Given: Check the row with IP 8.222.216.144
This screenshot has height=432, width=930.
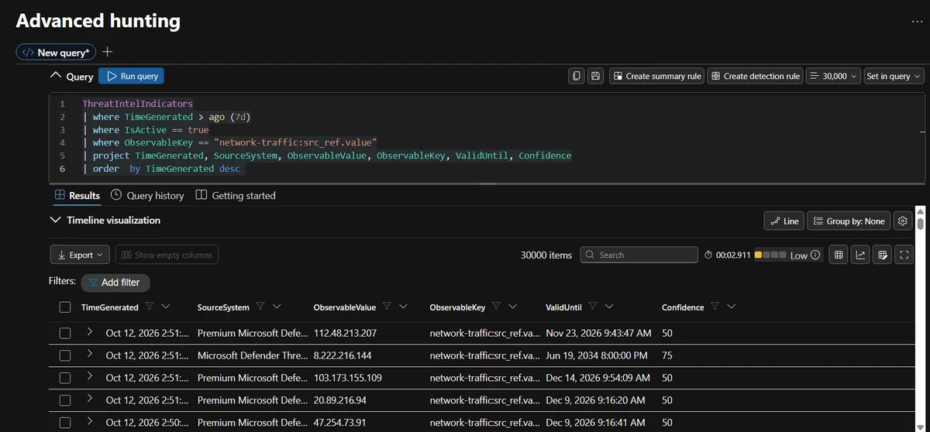Looking at the screenshot, I should (x=65, y=355).
